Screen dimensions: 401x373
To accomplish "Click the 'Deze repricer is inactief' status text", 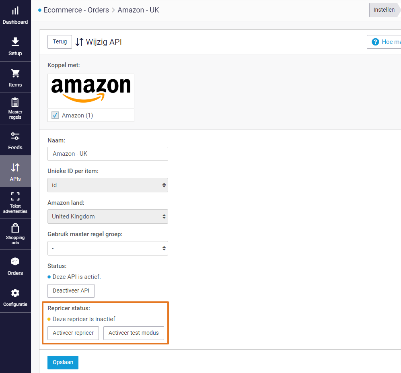I will tap(84, 319).
